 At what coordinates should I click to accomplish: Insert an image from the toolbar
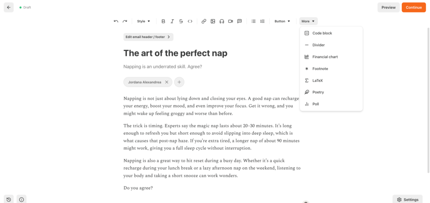click(x=213, y=21)
